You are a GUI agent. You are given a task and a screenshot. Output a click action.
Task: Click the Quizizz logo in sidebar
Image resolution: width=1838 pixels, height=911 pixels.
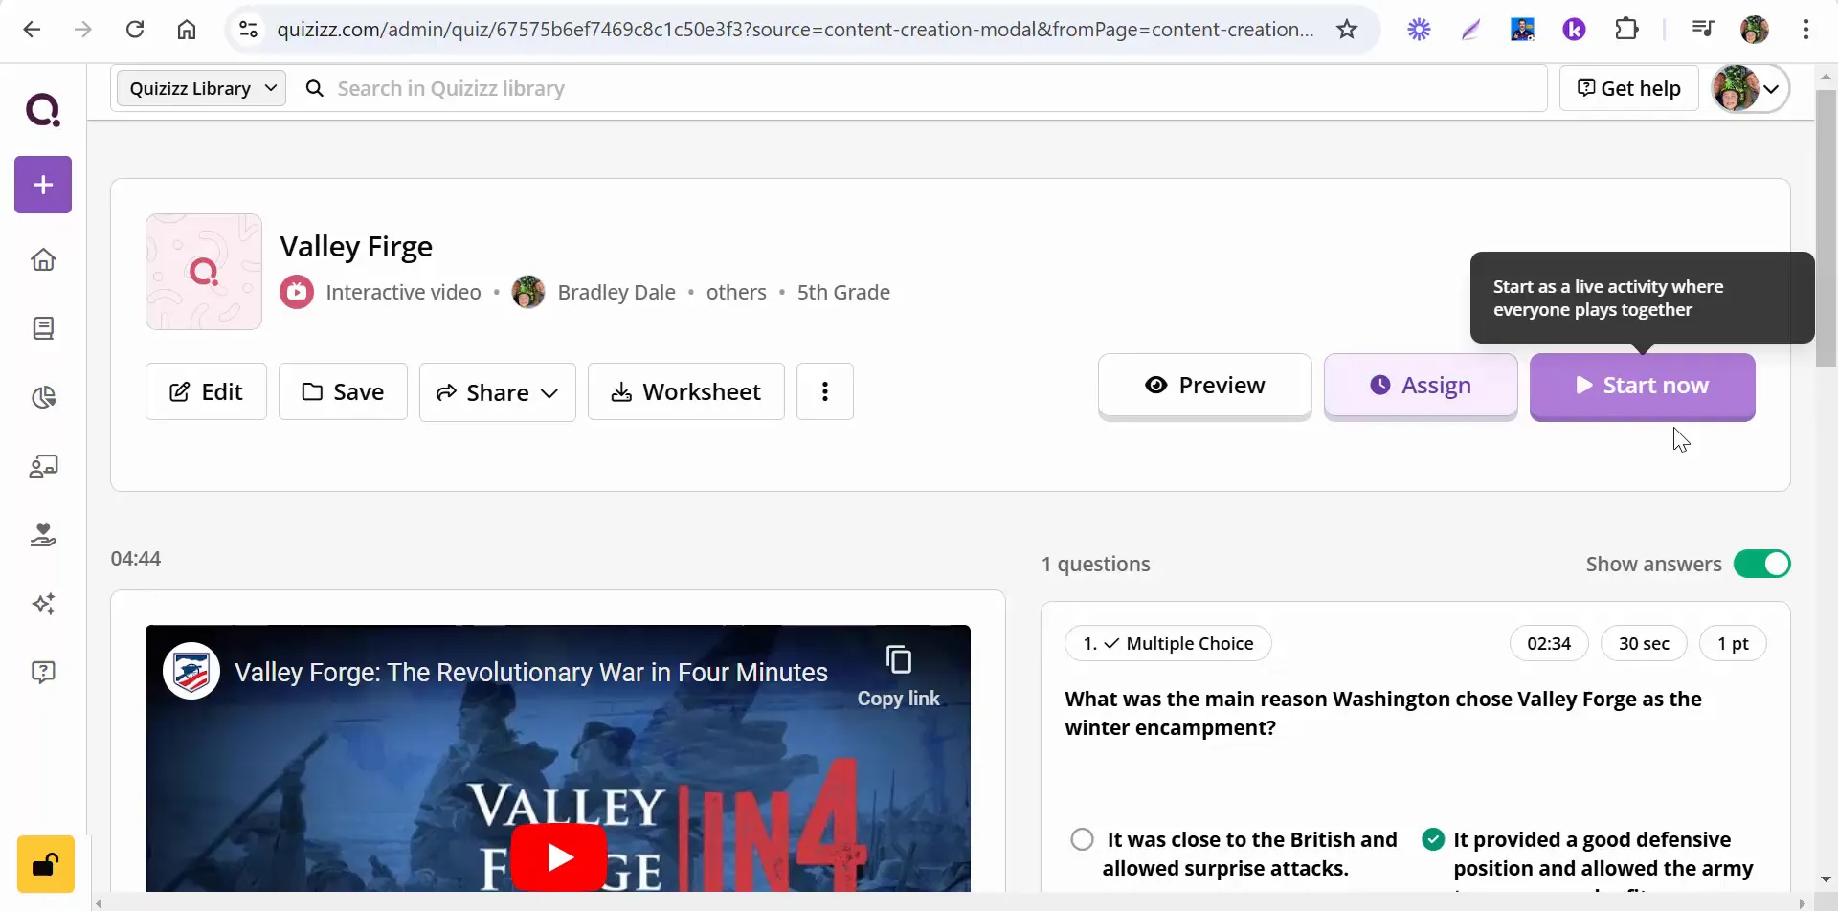point(43,110)
